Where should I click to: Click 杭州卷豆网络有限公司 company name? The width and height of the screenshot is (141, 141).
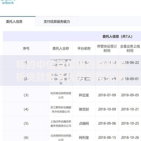click(61, 95)
